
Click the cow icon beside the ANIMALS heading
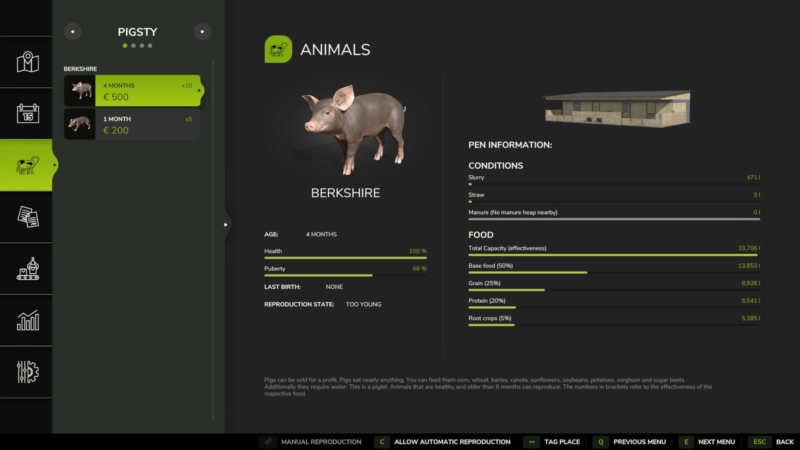[278, 49]
